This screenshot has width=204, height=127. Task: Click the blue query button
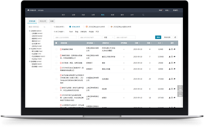[158, 37]
